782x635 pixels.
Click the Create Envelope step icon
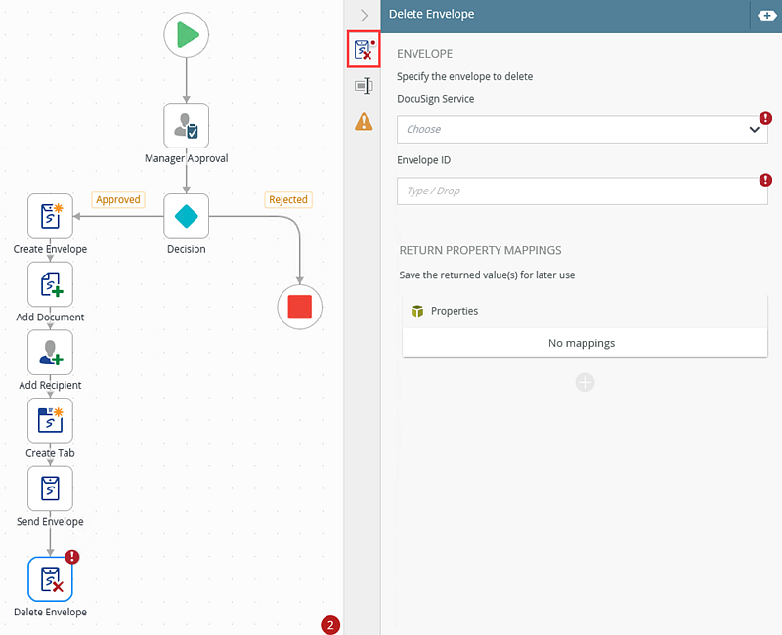point(50,216)
